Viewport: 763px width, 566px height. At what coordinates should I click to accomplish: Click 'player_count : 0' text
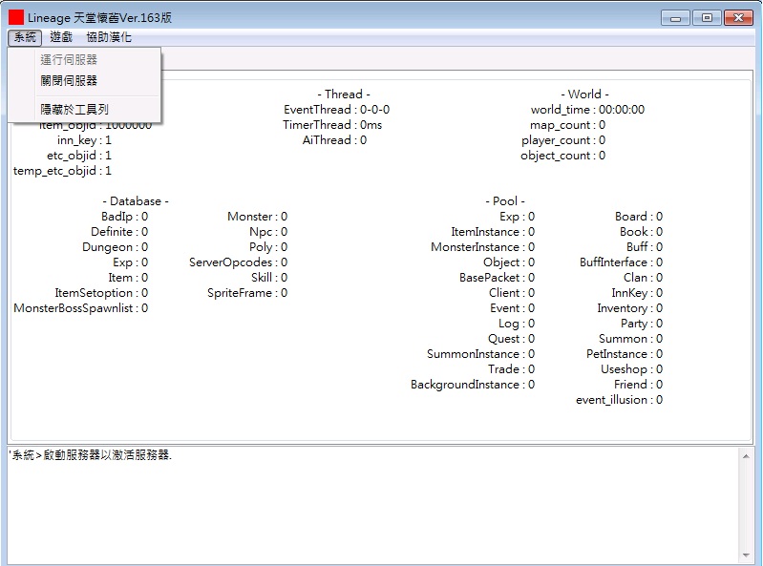[563, 140]
